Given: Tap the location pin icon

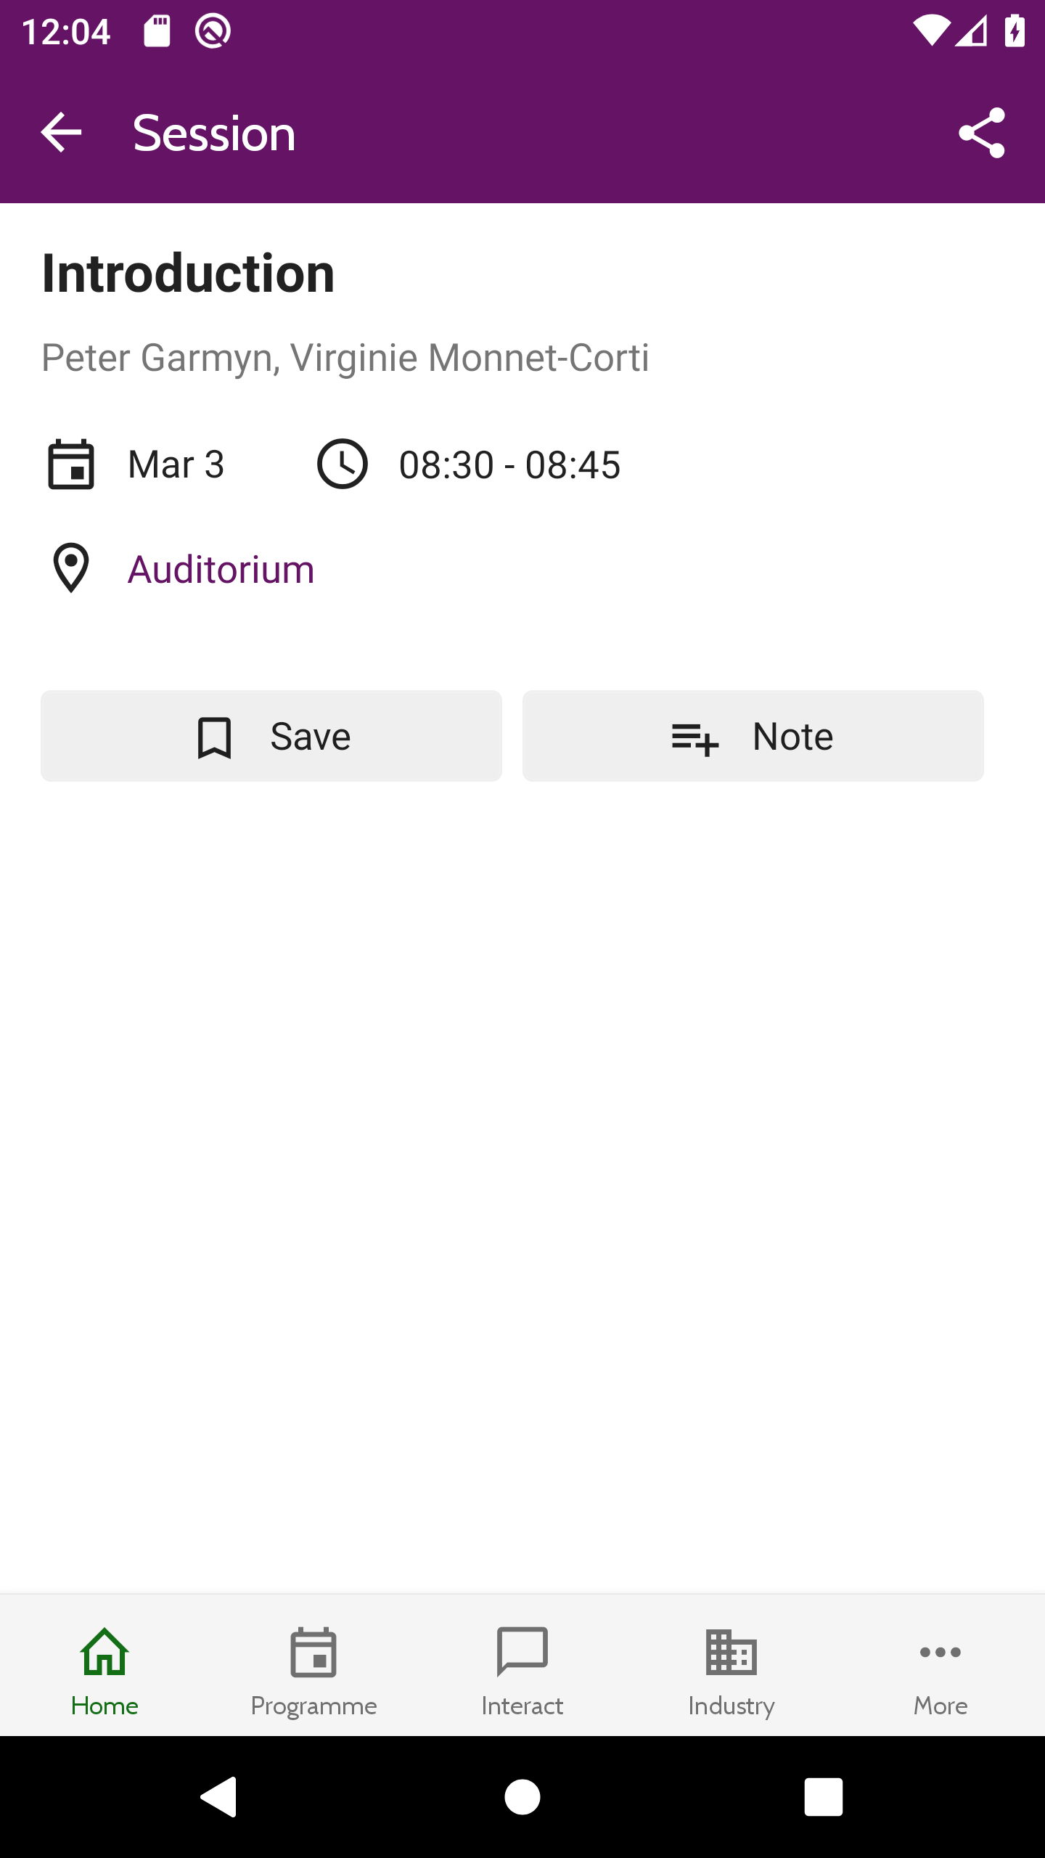Looking at the screenshot, I should [x=71, y=568].
